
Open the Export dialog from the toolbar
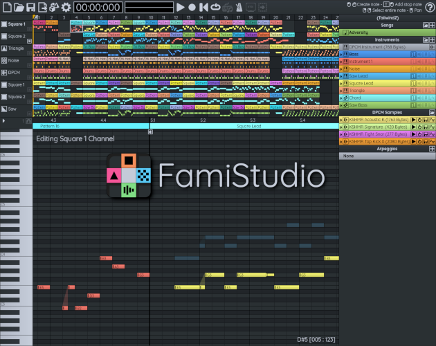click(42, 7)
